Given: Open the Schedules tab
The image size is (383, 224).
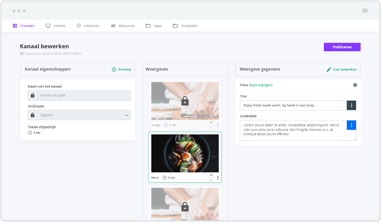Looking at the screenshot, I should coord(88,26).
